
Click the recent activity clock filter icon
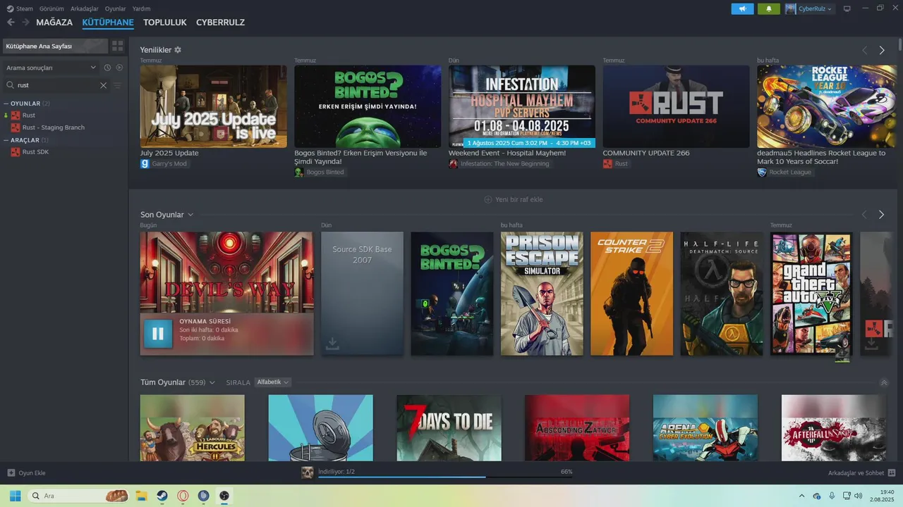(107, 68)
